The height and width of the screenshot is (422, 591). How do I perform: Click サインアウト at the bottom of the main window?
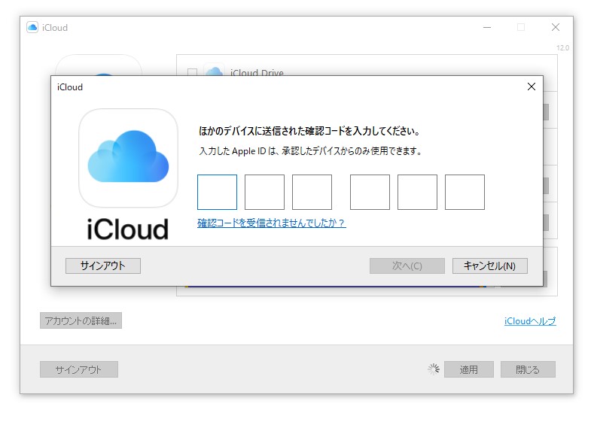(x=79, y=369)
